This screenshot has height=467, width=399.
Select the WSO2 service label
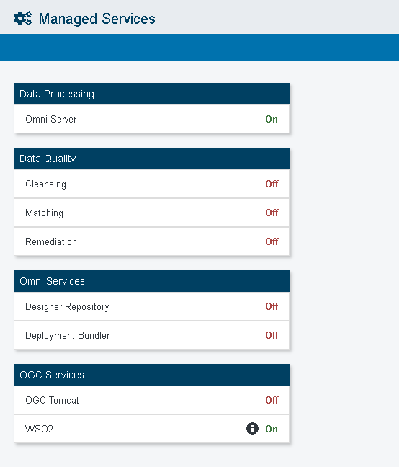[40, 429]
